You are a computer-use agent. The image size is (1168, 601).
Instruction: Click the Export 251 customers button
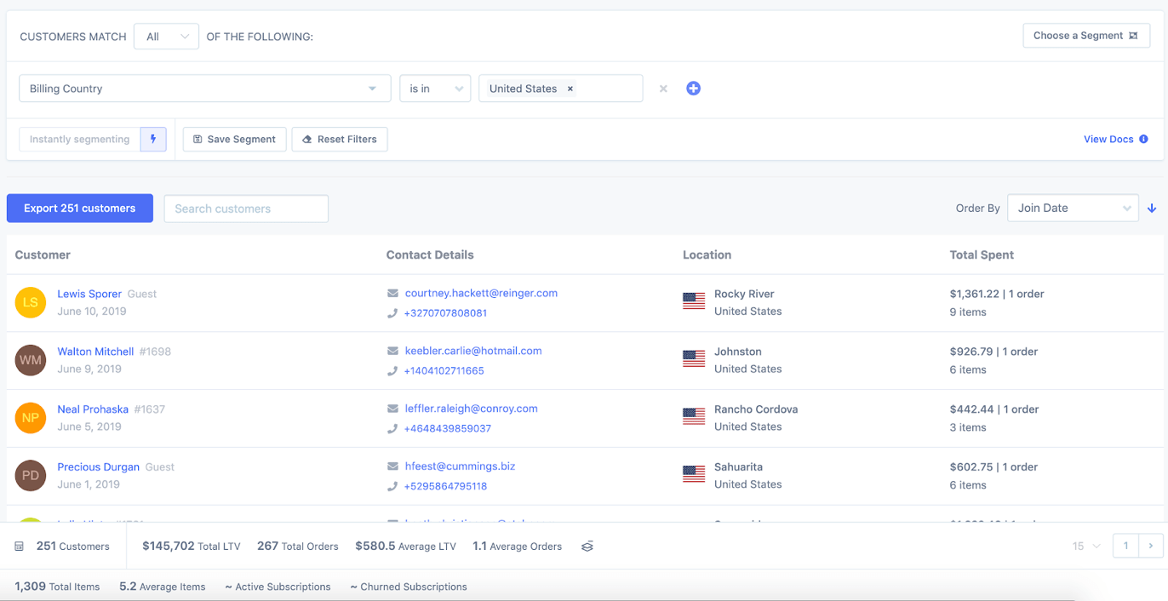coord(79,208)
